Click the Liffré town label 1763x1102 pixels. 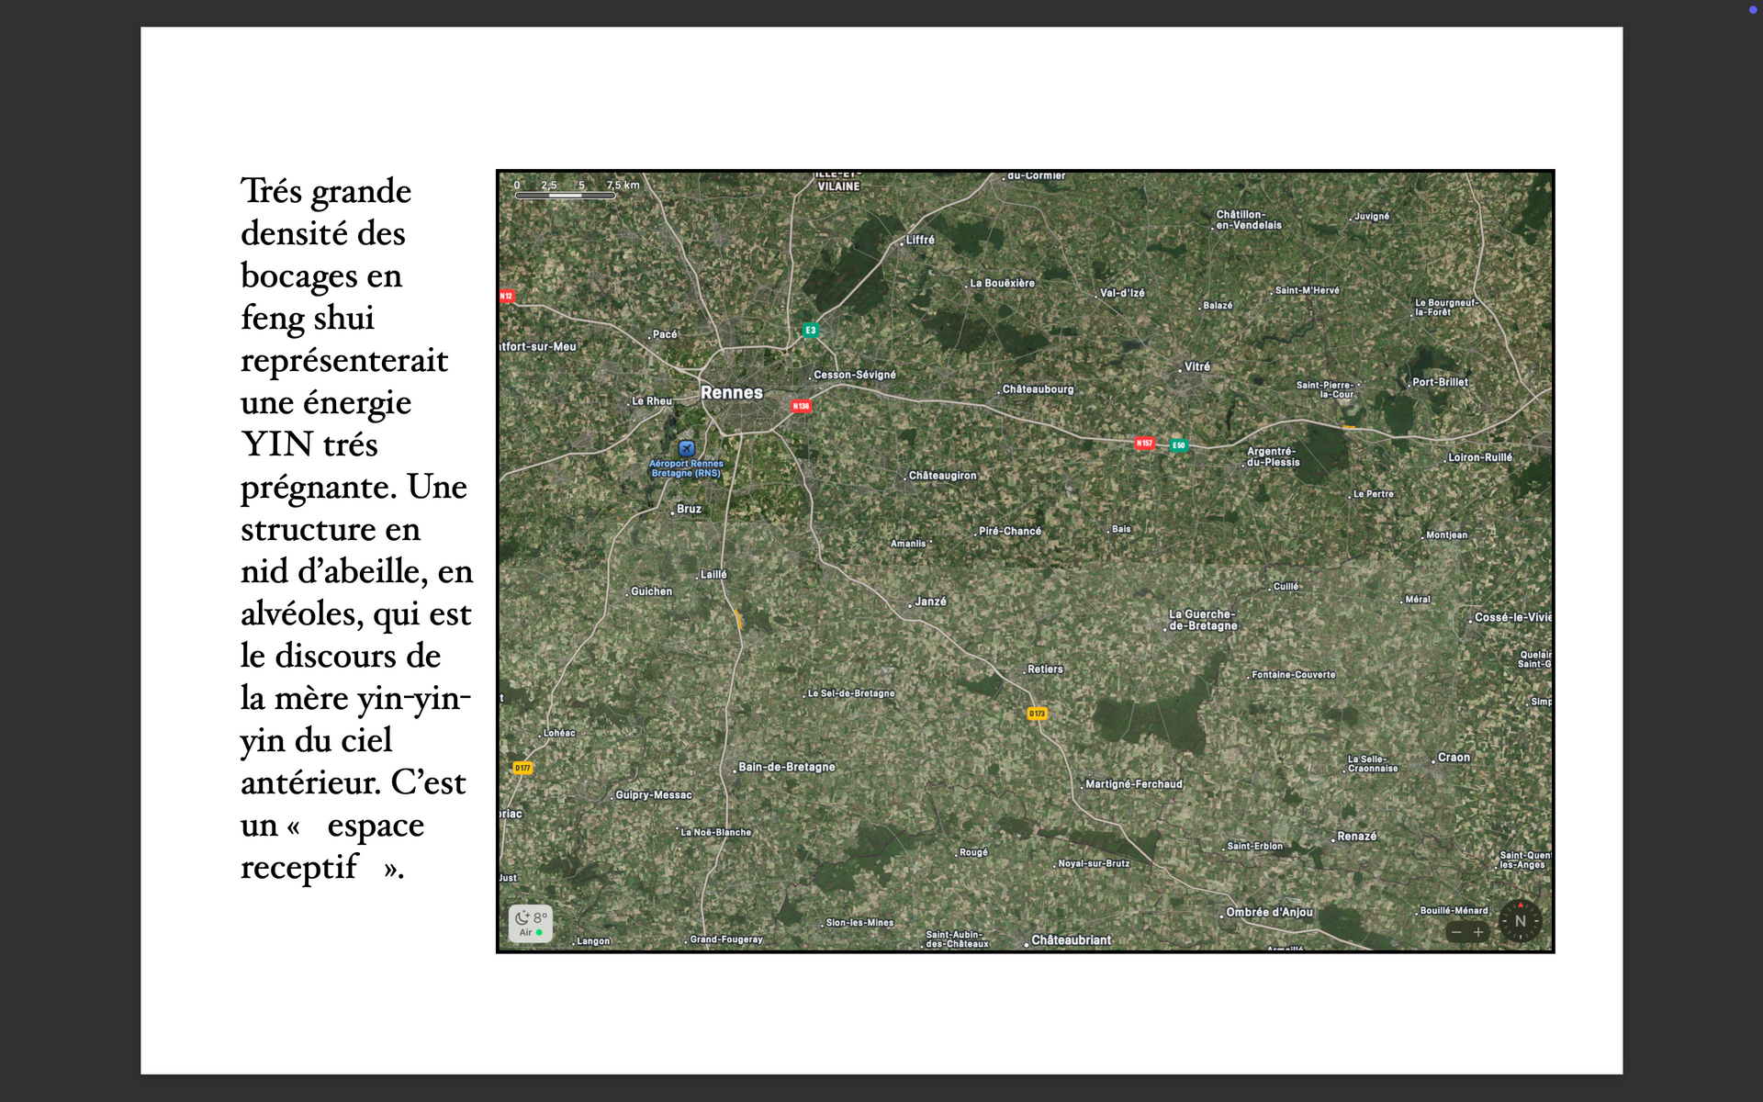[920, 240]
